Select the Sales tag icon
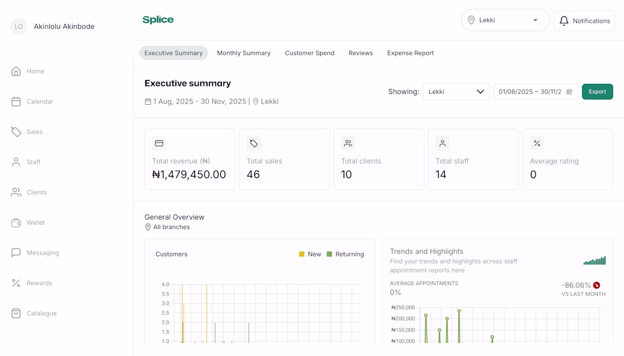 click(16, 132)
